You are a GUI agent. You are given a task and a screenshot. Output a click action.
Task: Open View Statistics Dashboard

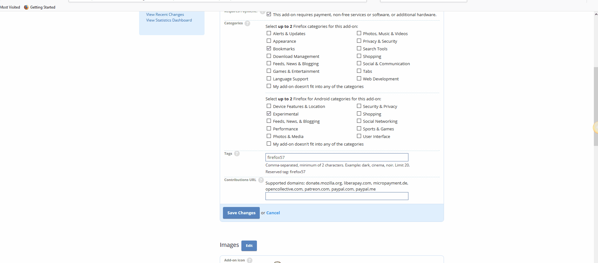pyautogui.click(x=169, y=20)
